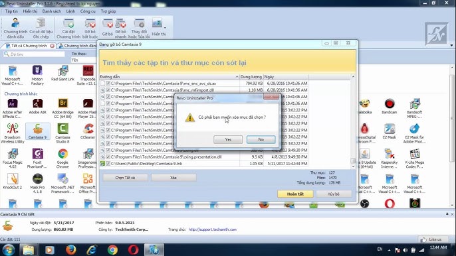Sort by Ngày column header
456x256 pixels.
[x=286, y=77]
